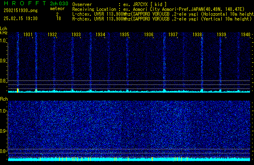Click the 1933 time marker
This screenshot has width=254, height=165.
coord(76,35)
